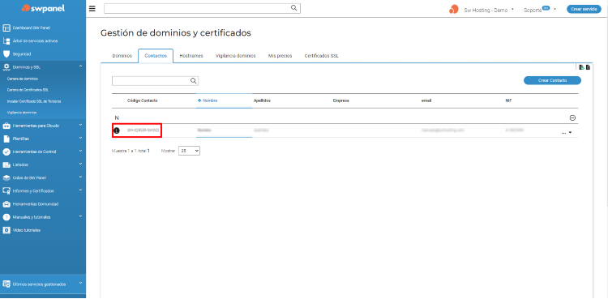Image resolution: width=608 pixels, height=299 pixels.
Task: Switch to the Dominios tab
Action: tap(122, 56)
